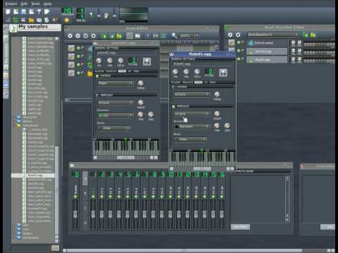The width and height of the screenshot is (338, 253).
Task: Select highlighted flute01.ogg file in sample browser
Action: point(33,176)
